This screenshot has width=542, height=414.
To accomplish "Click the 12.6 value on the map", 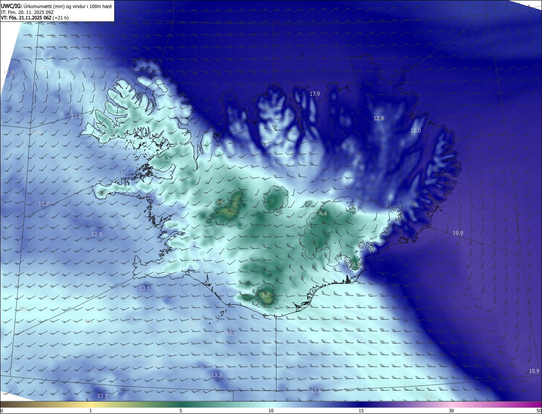I will pos(316,392).
